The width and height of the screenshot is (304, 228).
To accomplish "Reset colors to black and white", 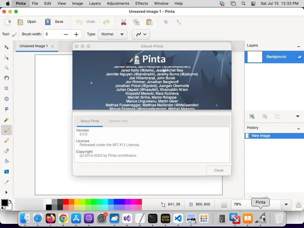I will 3,209.
